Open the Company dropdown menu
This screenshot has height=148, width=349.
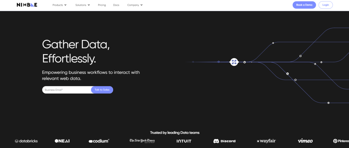pos(135,5)
